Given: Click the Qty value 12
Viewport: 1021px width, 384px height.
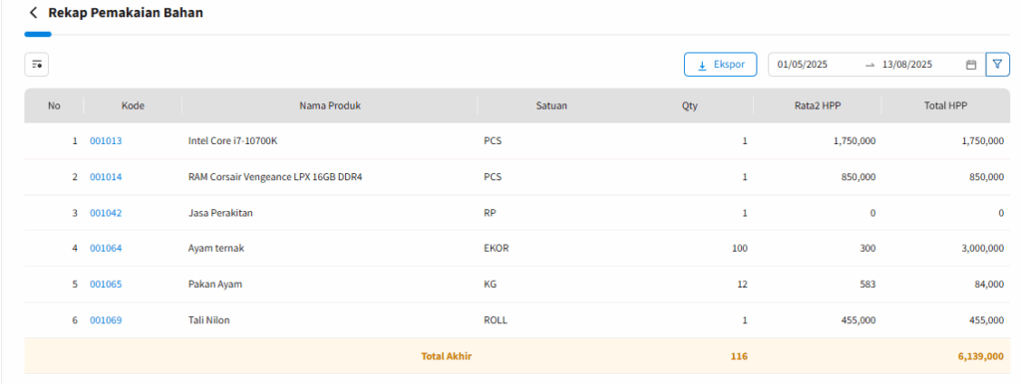Looking at the screenshot, I should [742, 284].
